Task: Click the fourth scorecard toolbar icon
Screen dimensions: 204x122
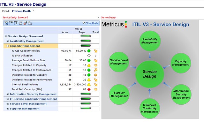Action: [x=20, y=23]
